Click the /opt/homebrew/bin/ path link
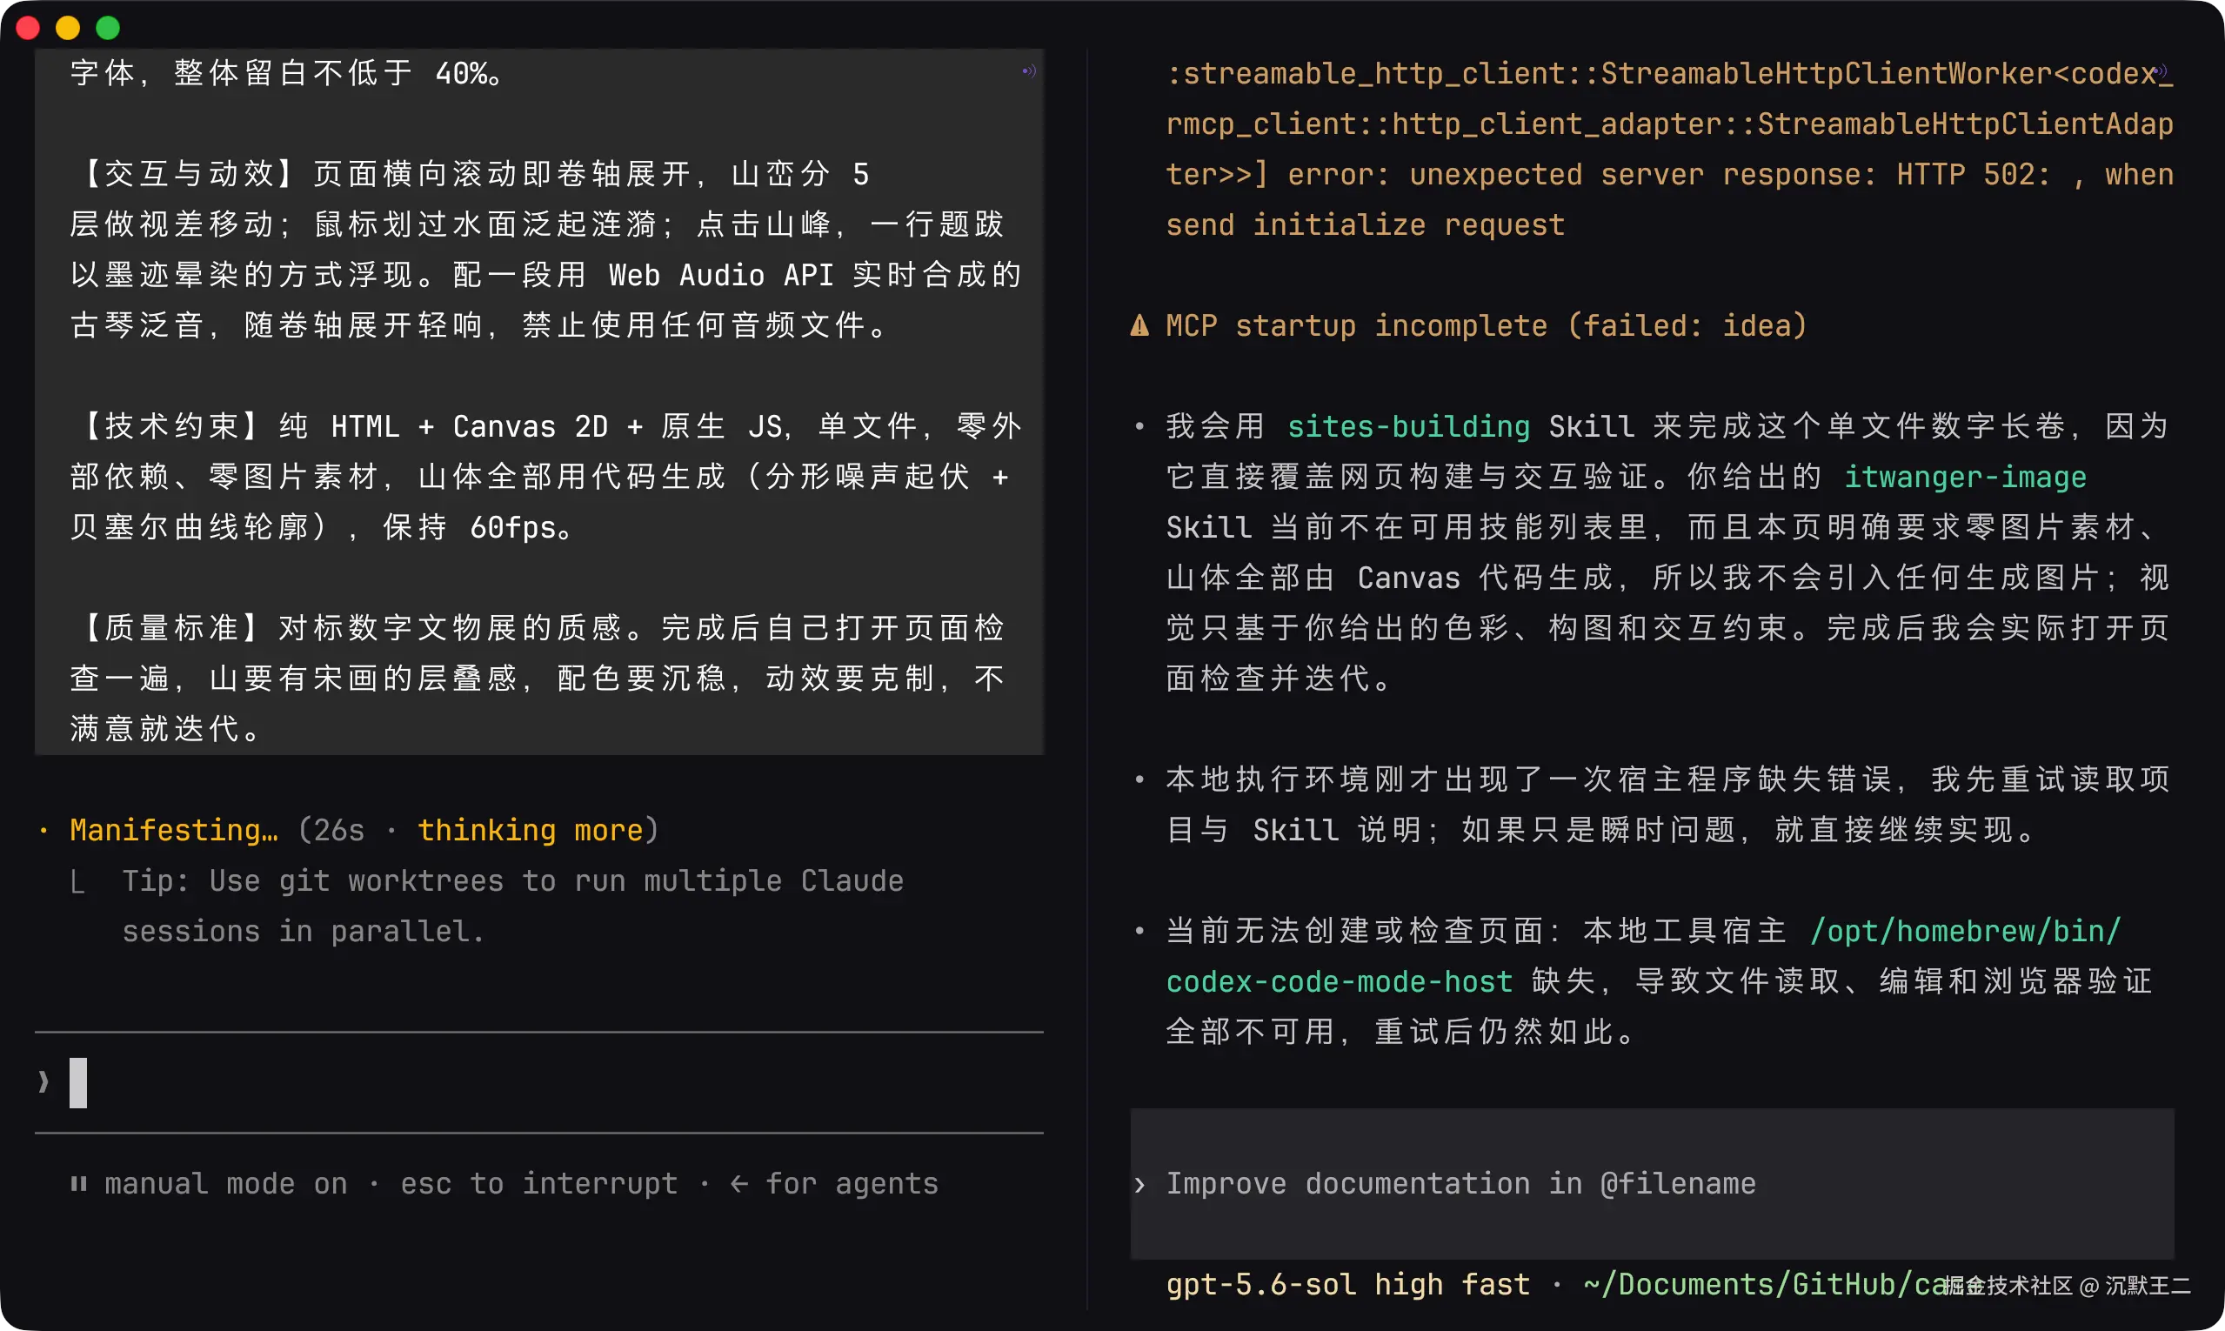 (1965, 931)
